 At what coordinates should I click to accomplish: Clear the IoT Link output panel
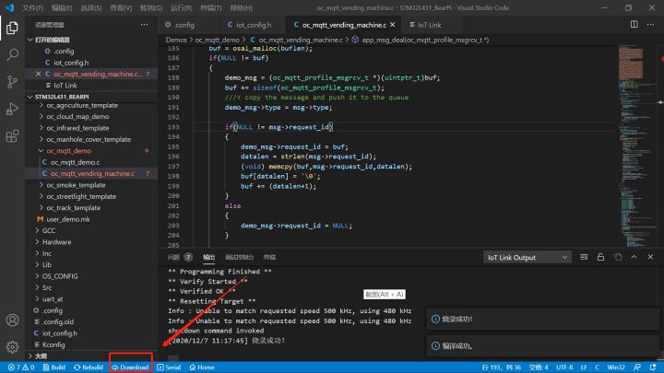[x=584, y=257]
